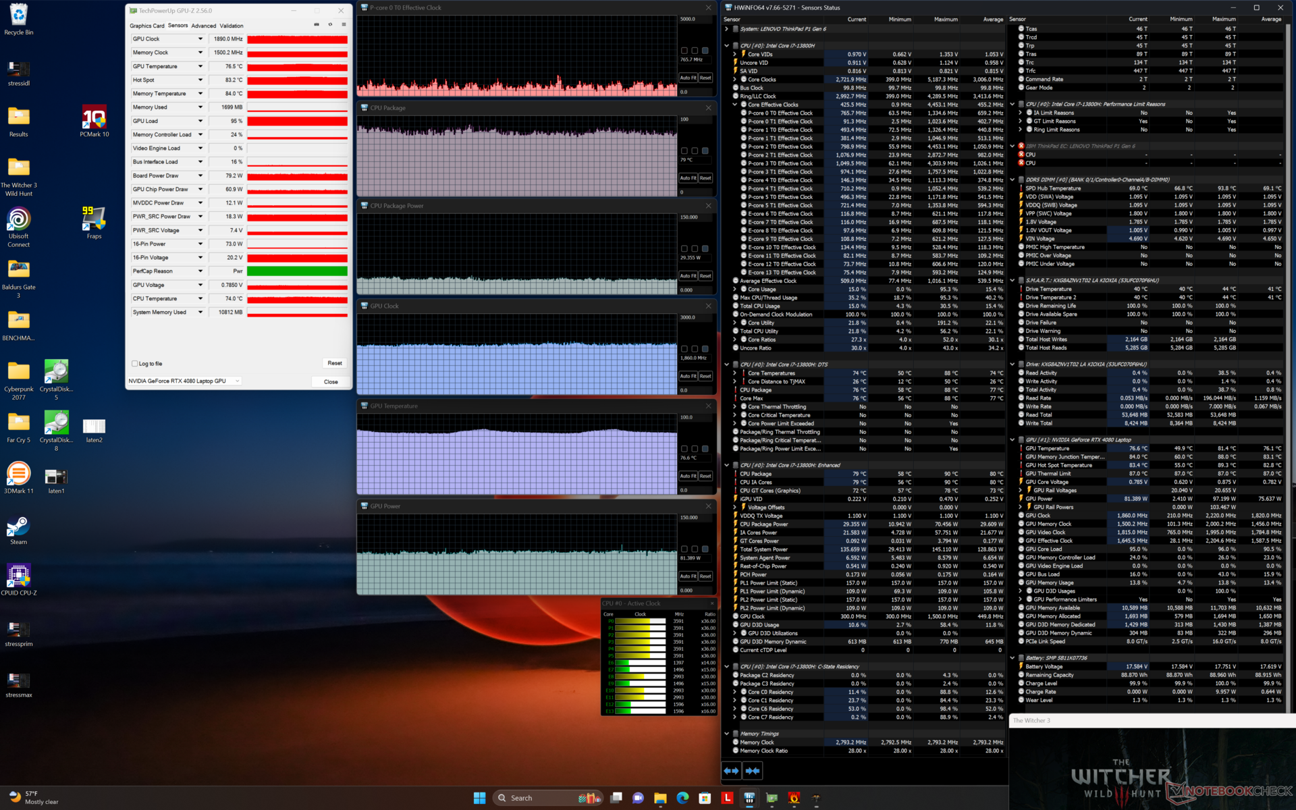Switch to Sensors tab in GPU-Z
The image size is (1296, 810).
pyautogui.click(x=178, y=26)
